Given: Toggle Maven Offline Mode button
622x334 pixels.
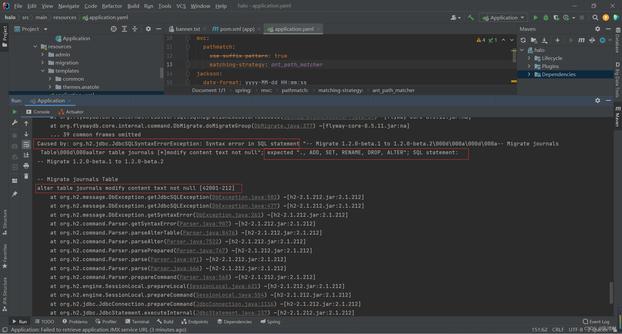Looking at the screenshot, I should [592, 40].
